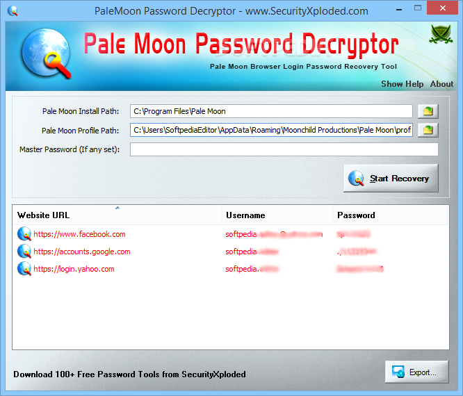Select the https://accounts.google.com entry

pyautogui.click(x=82, y=251)
